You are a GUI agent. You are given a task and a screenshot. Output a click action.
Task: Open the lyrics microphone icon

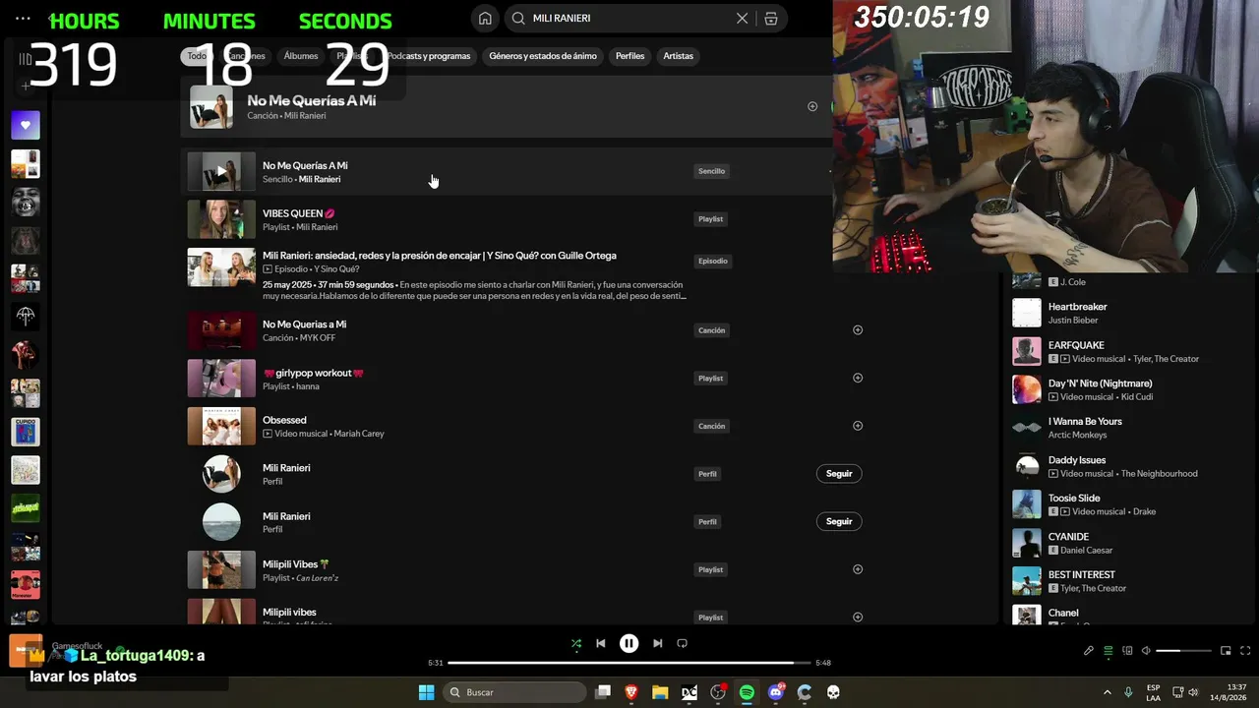tap(1089, 651)
